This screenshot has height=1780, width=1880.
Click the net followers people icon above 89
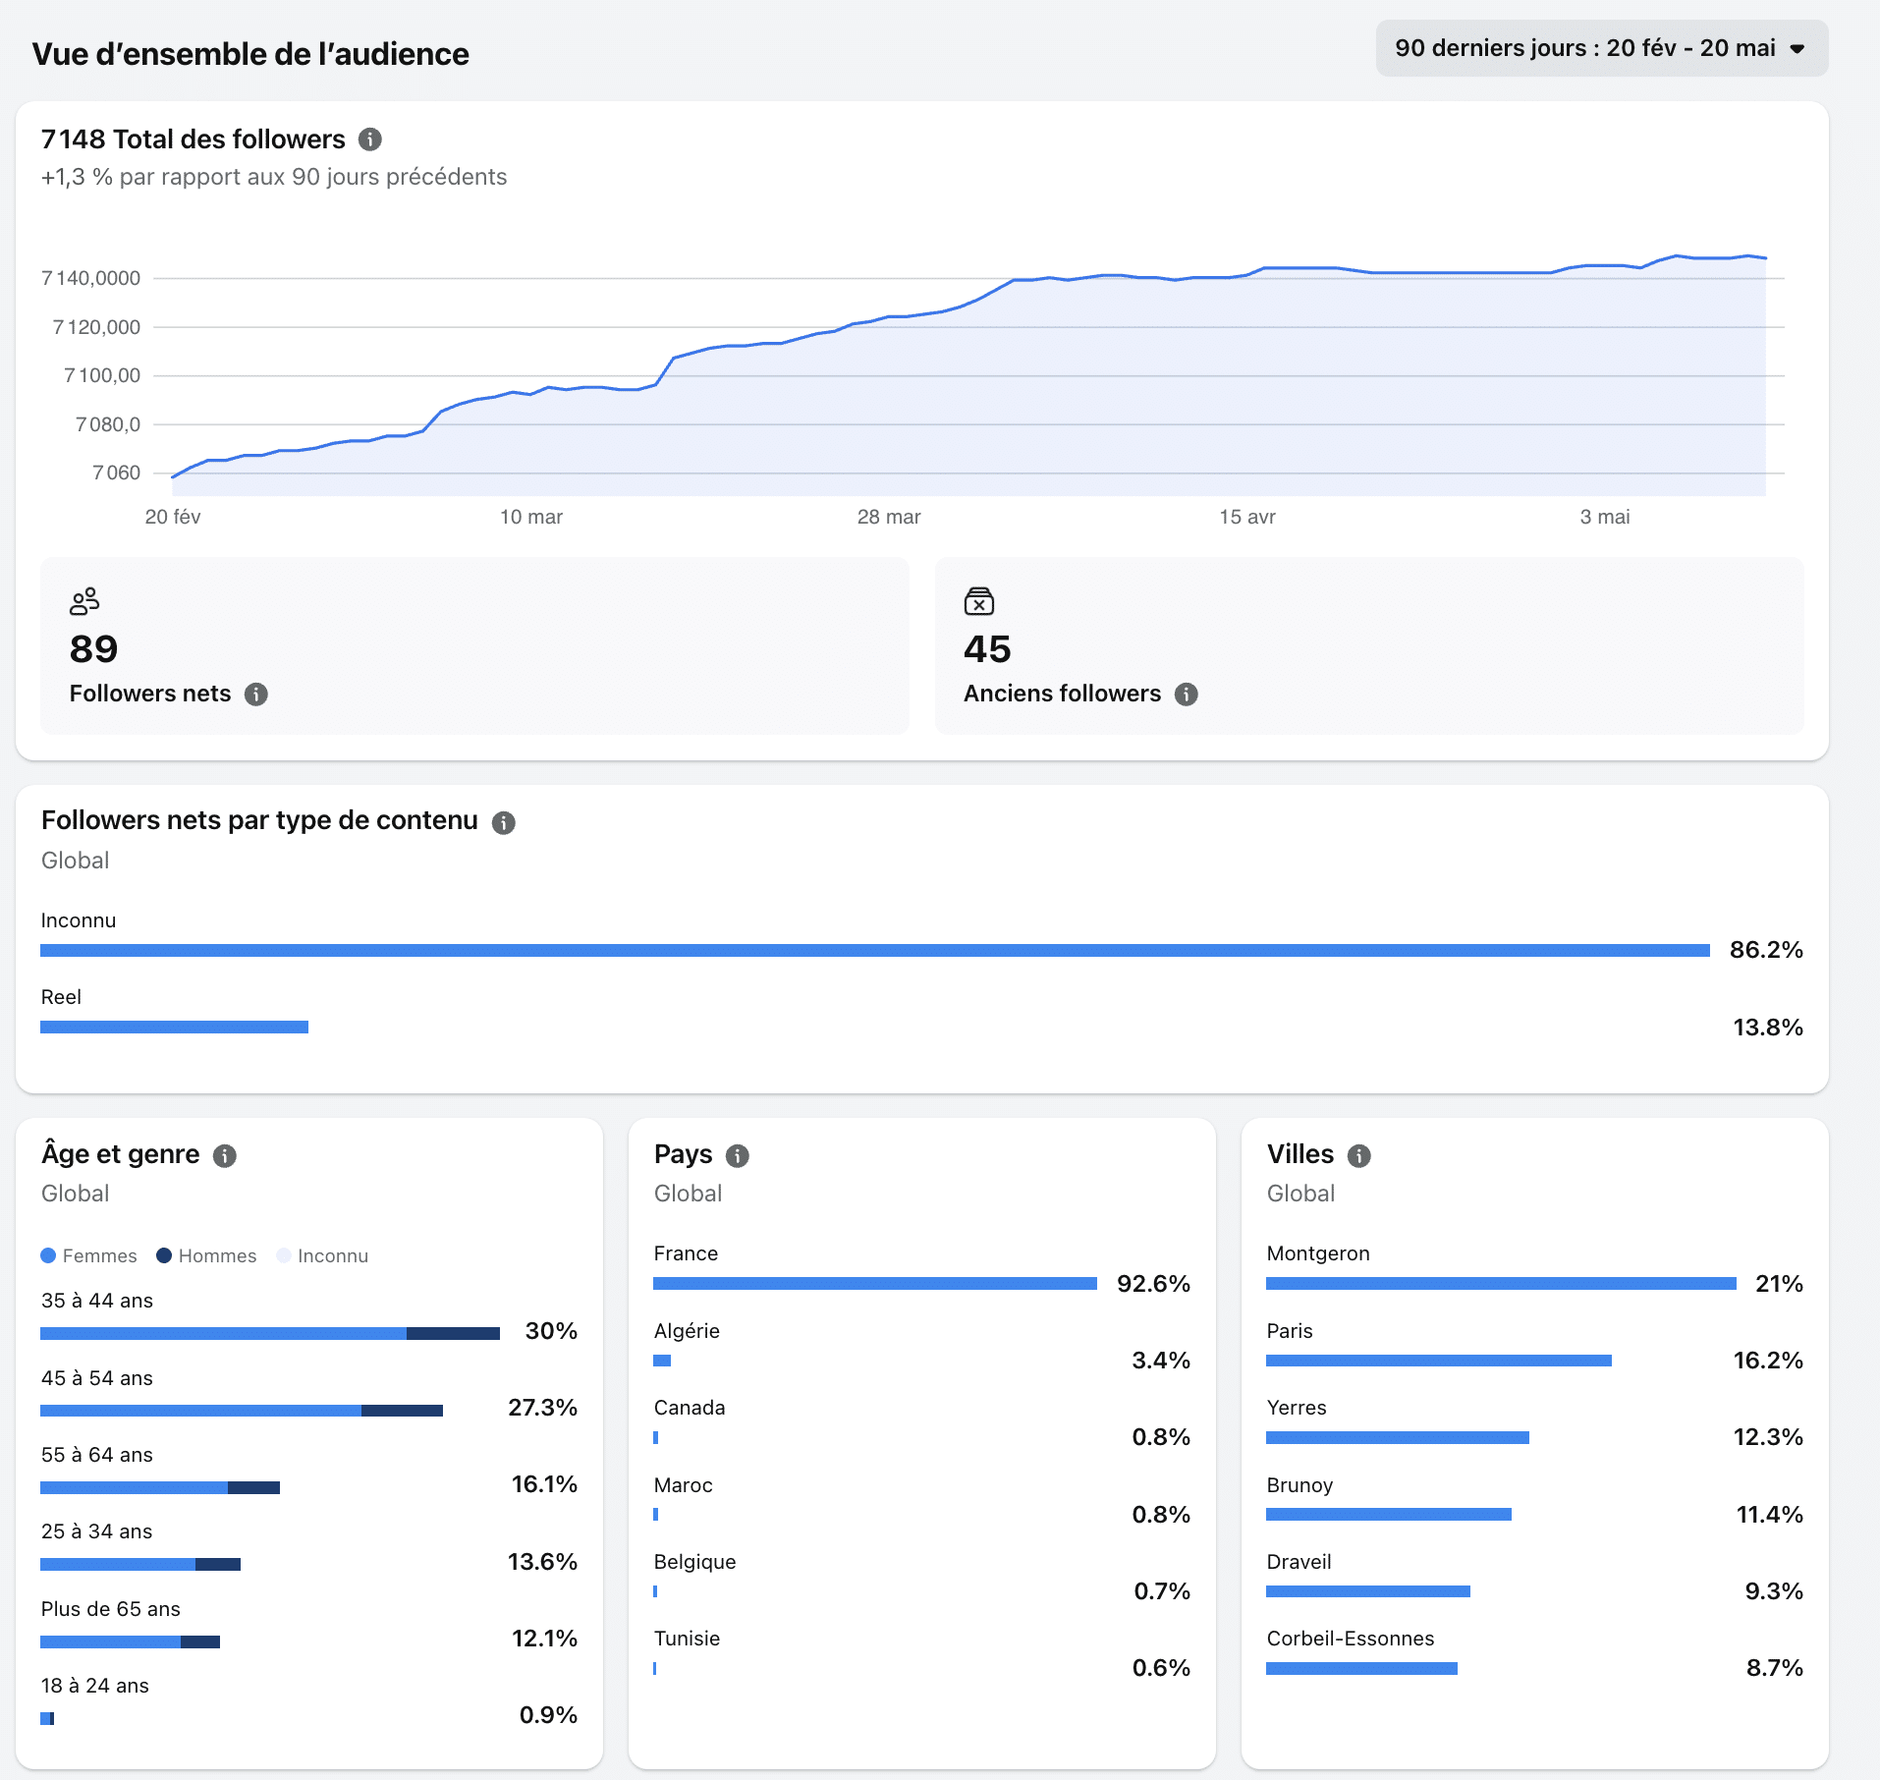[x=84, y=601]
